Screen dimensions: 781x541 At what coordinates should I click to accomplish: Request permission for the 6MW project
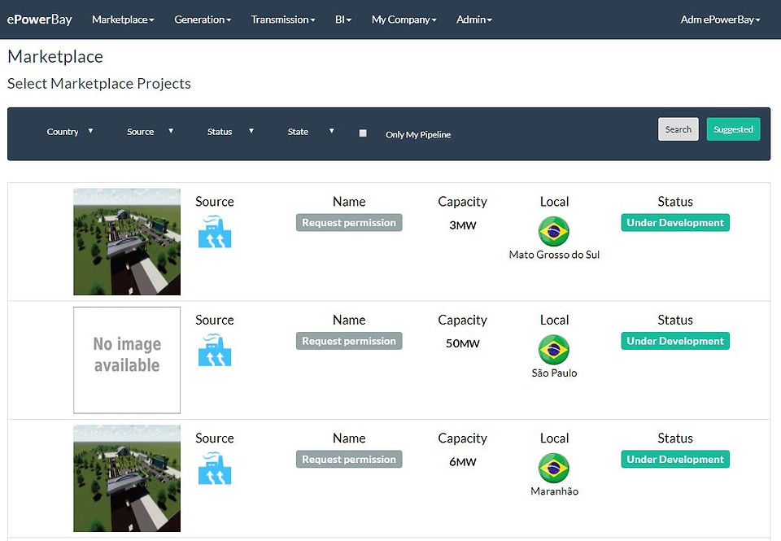(349, 460)
